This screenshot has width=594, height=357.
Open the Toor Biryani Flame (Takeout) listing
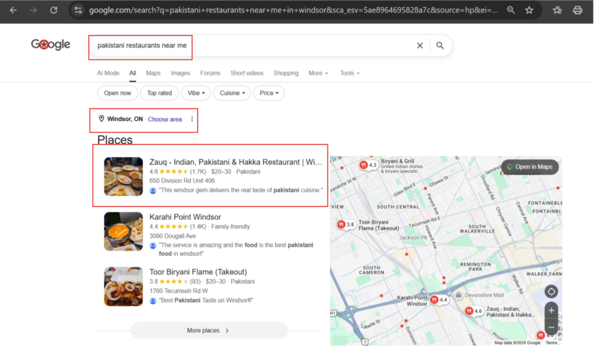[x=198, y=272]
